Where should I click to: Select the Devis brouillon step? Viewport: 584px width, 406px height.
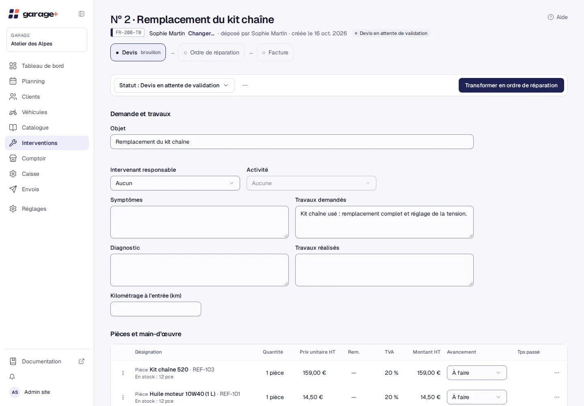pyautogui.click(x=138, y=52)
